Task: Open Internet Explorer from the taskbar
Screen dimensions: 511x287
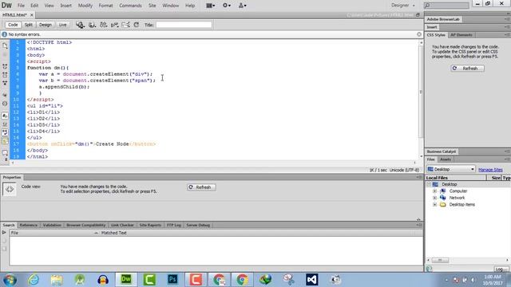Action: point(34,280)
